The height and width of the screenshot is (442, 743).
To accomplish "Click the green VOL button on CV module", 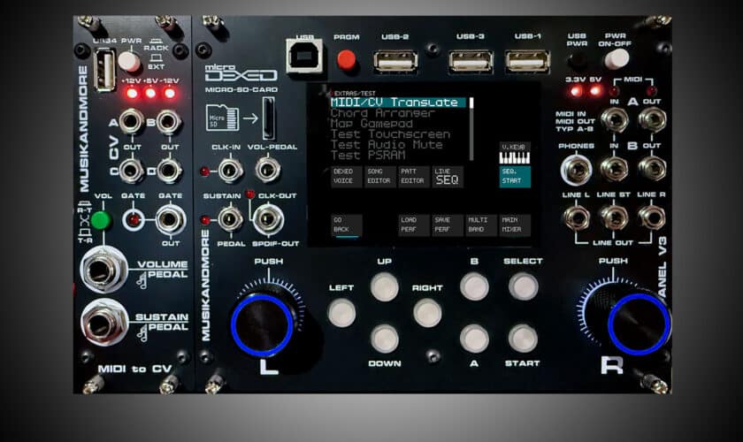I will (x=101, y=220).
